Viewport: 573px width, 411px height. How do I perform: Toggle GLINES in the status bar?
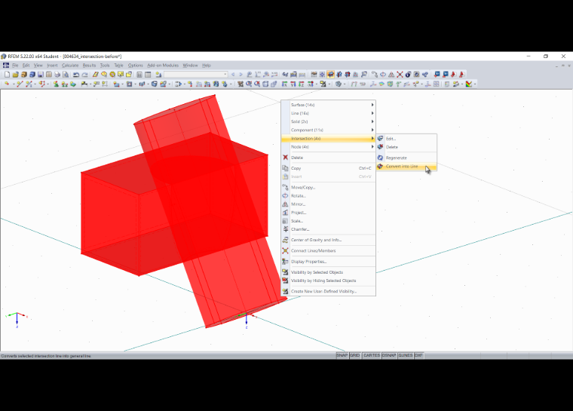point(406,355)
